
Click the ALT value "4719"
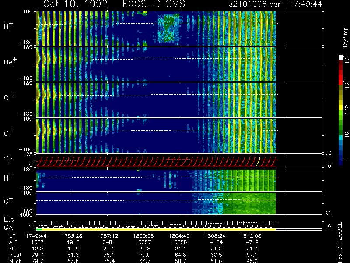pos(252,242)
